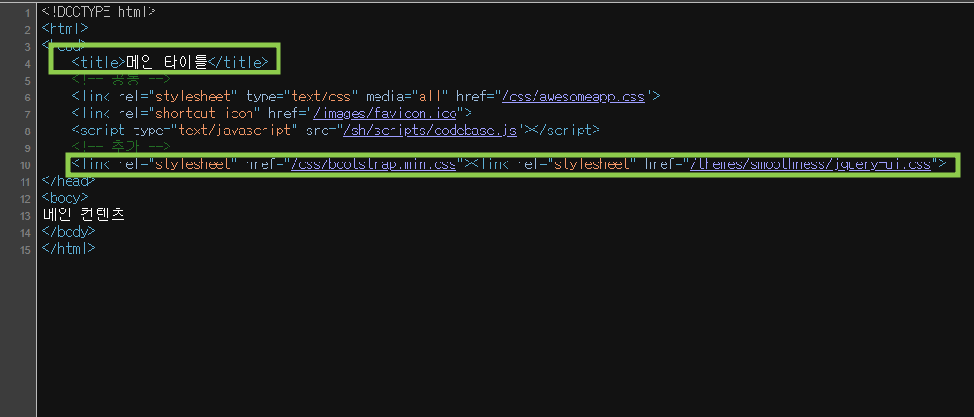Click the closing </html> tag
The height and width of the screenshot is (417, 974).
(x=69, y=249)
